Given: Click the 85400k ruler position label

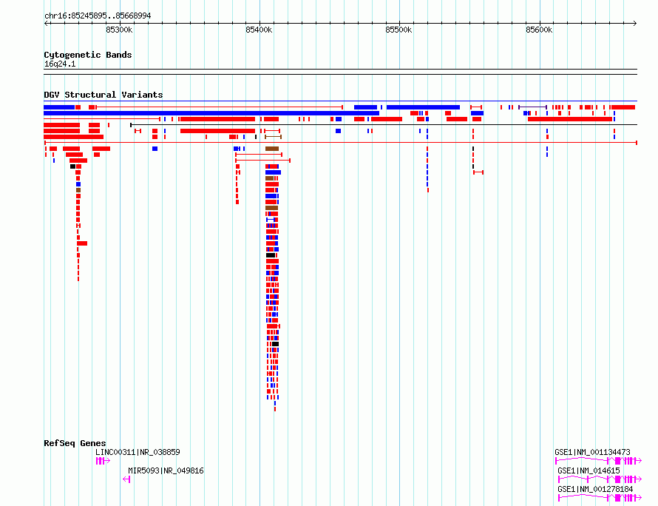Looking at the screenshot, I should tap(259, 30).
